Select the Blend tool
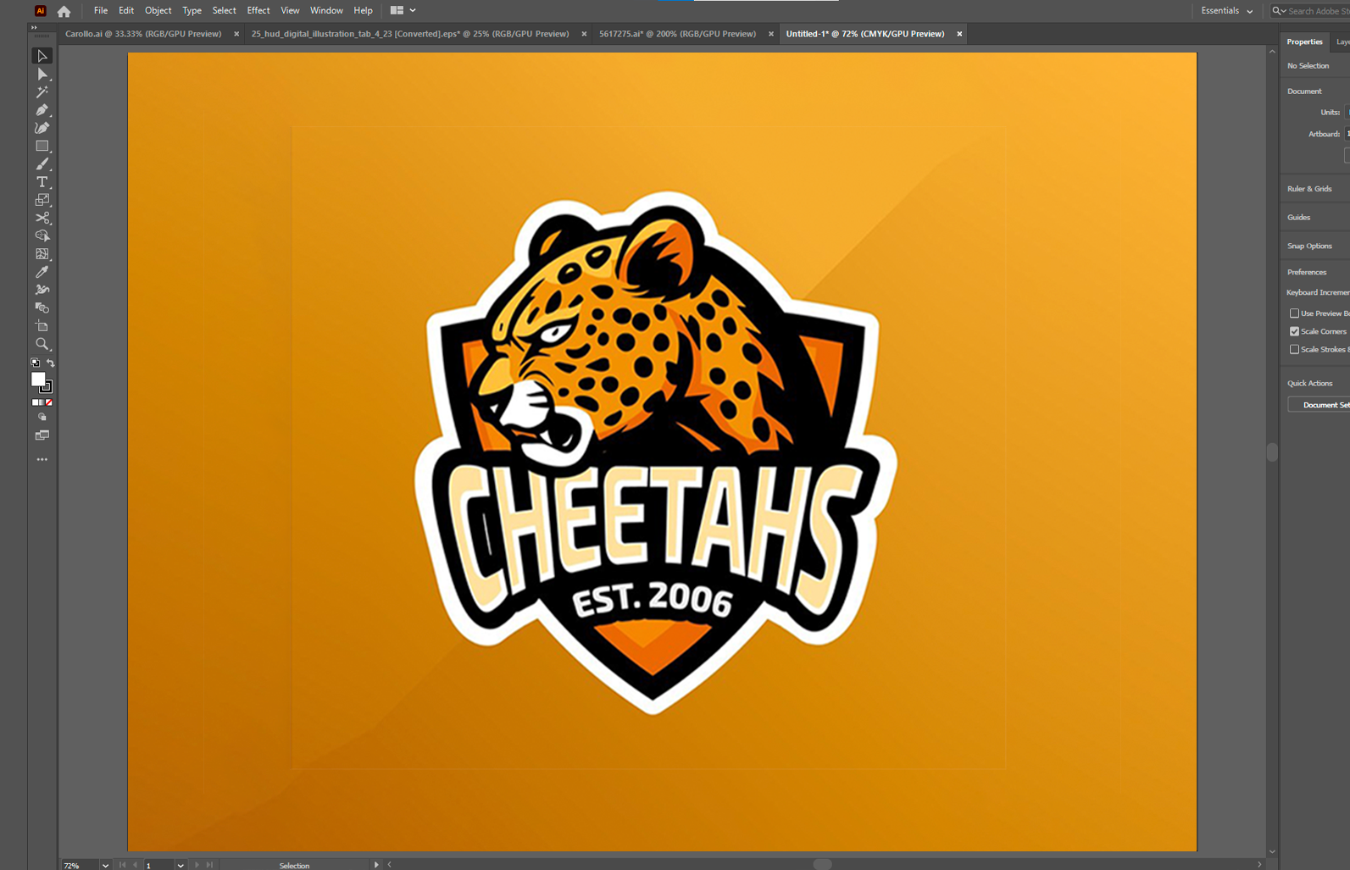 [x=42, y=308]
